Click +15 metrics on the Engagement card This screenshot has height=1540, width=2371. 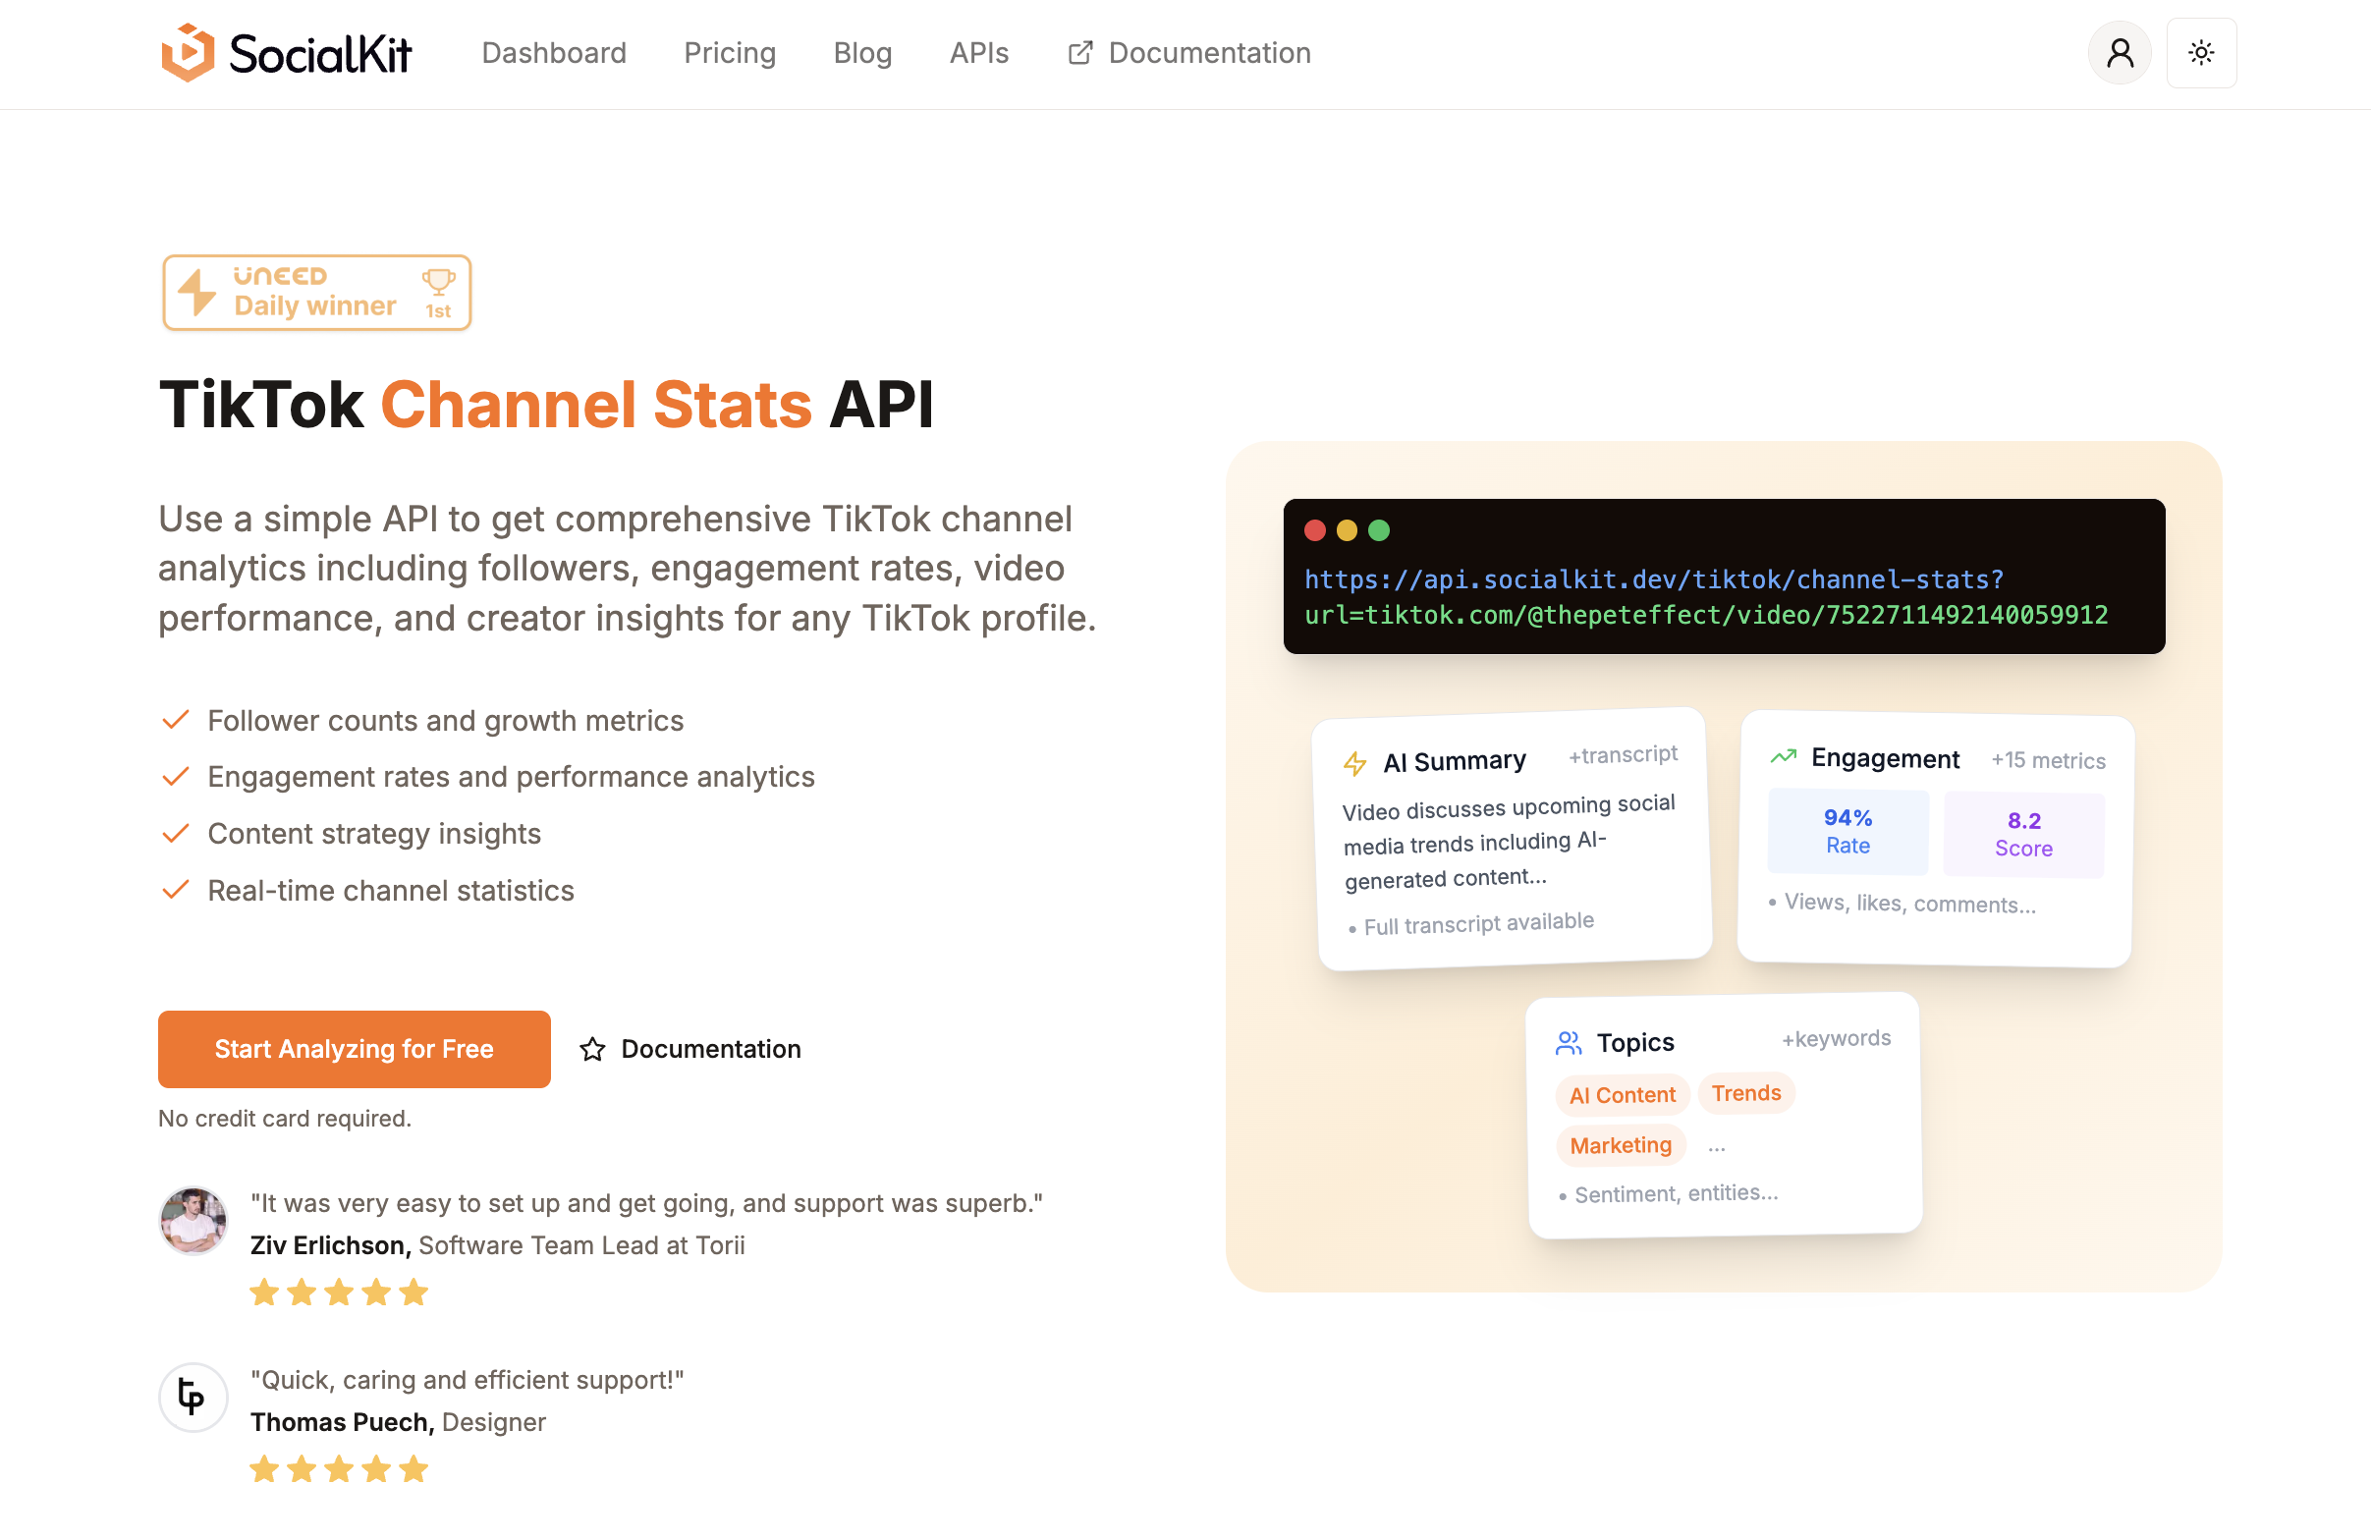(2047, 760)
